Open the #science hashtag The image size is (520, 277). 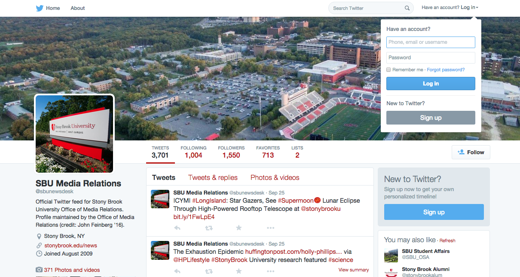341,260
